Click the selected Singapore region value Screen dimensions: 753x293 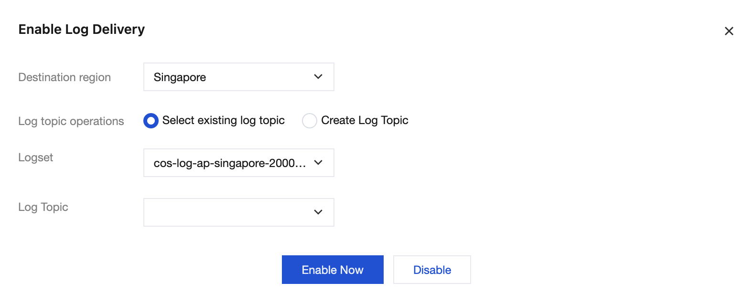[x=180, y=77]
